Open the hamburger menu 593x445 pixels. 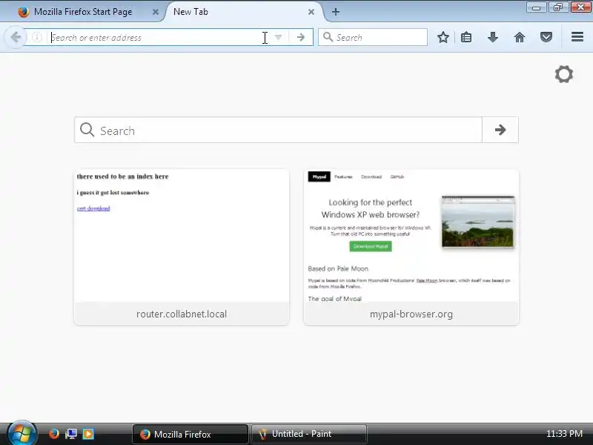(577, 36)
